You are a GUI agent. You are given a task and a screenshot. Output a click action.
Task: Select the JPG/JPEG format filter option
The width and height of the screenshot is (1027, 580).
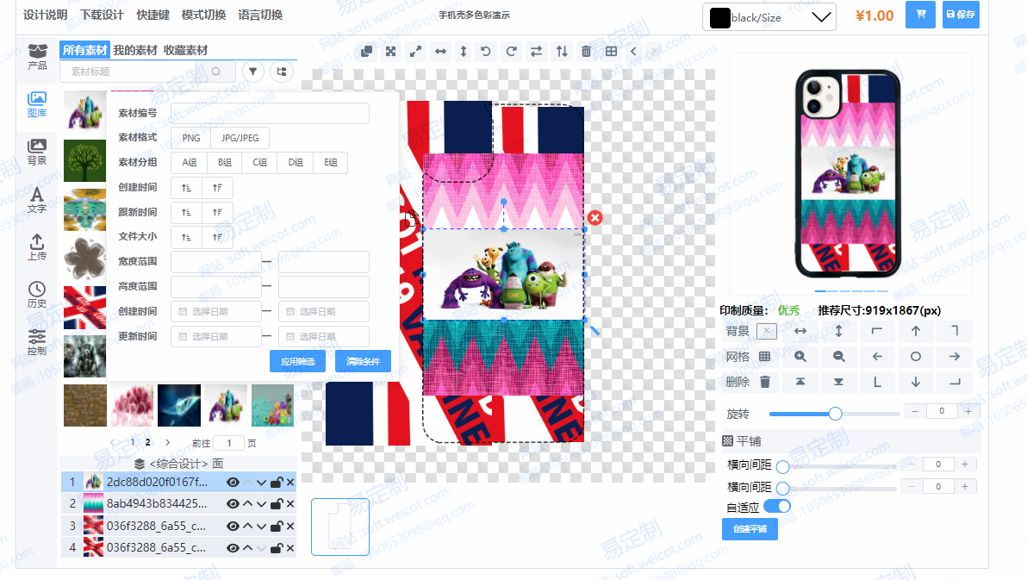pos(240,138)
